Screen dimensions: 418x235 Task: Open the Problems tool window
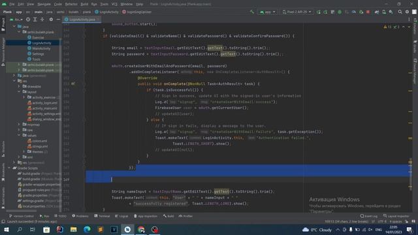point(80,216)
